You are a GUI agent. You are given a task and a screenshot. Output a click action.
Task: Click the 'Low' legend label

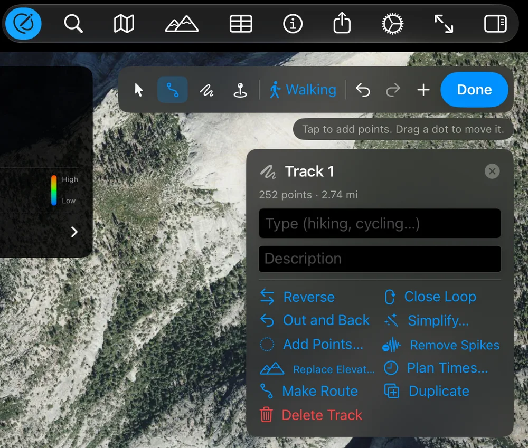[69, 201]
